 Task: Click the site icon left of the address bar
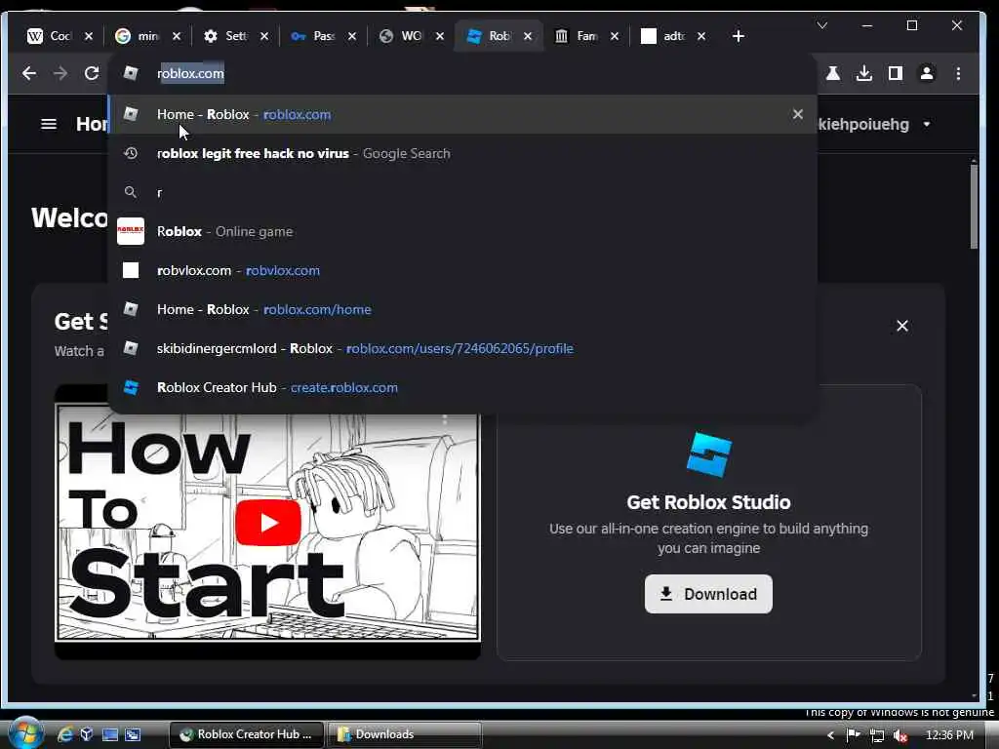(x=131, y=73)
